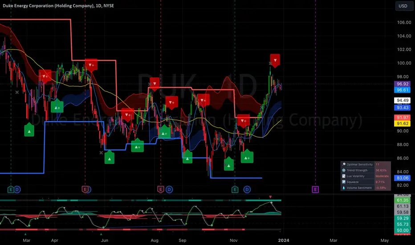Click the 100.00 price axis label
415x245 pixels.
point(404,63)
